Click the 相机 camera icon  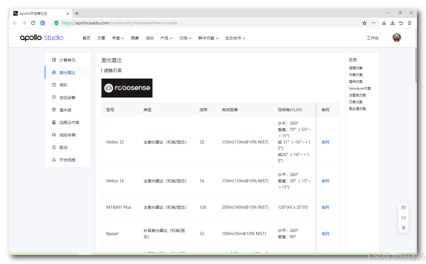pyautogui.click(x=54, y=85)
